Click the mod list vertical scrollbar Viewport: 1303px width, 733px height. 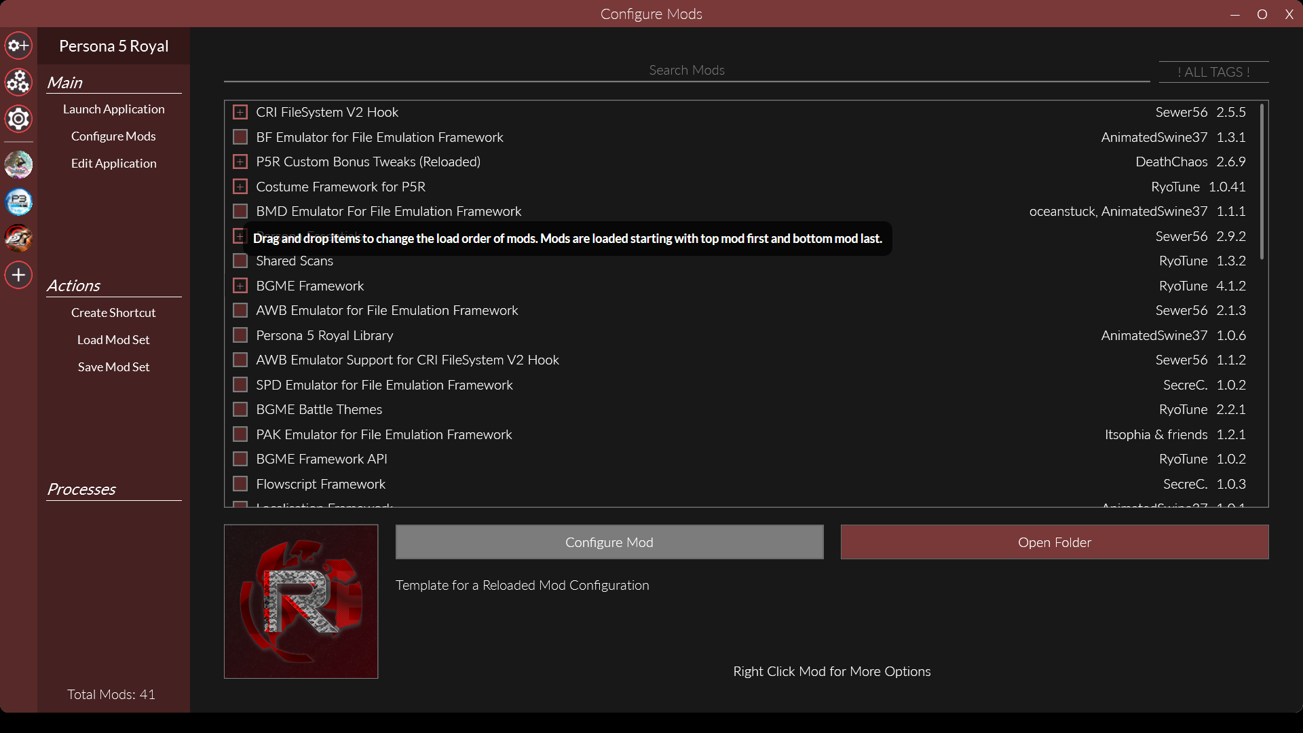(x=1262, y=182)
